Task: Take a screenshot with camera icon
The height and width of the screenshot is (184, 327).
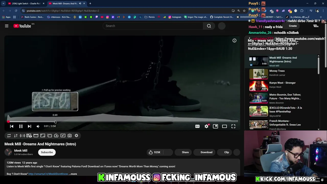Action: point(69,136)
